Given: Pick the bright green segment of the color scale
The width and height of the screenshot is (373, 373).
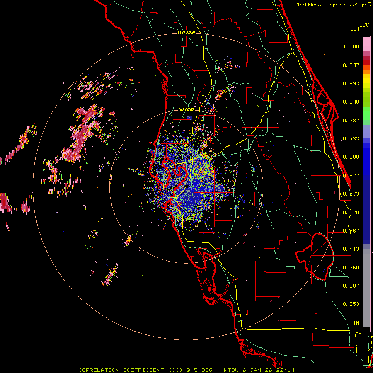Looking at the screenshot, I should [366, 113].
